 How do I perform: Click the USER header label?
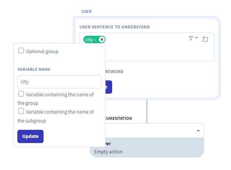tap(86, 11)
